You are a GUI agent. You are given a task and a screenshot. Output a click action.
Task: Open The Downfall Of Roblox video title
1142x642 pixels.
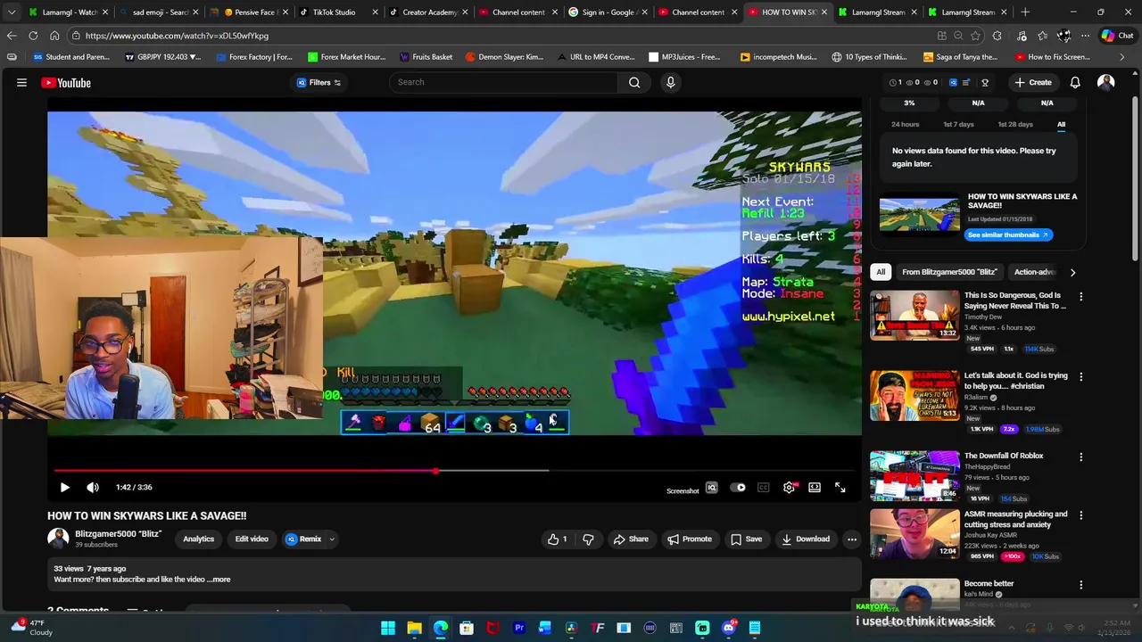[1004, 456]
